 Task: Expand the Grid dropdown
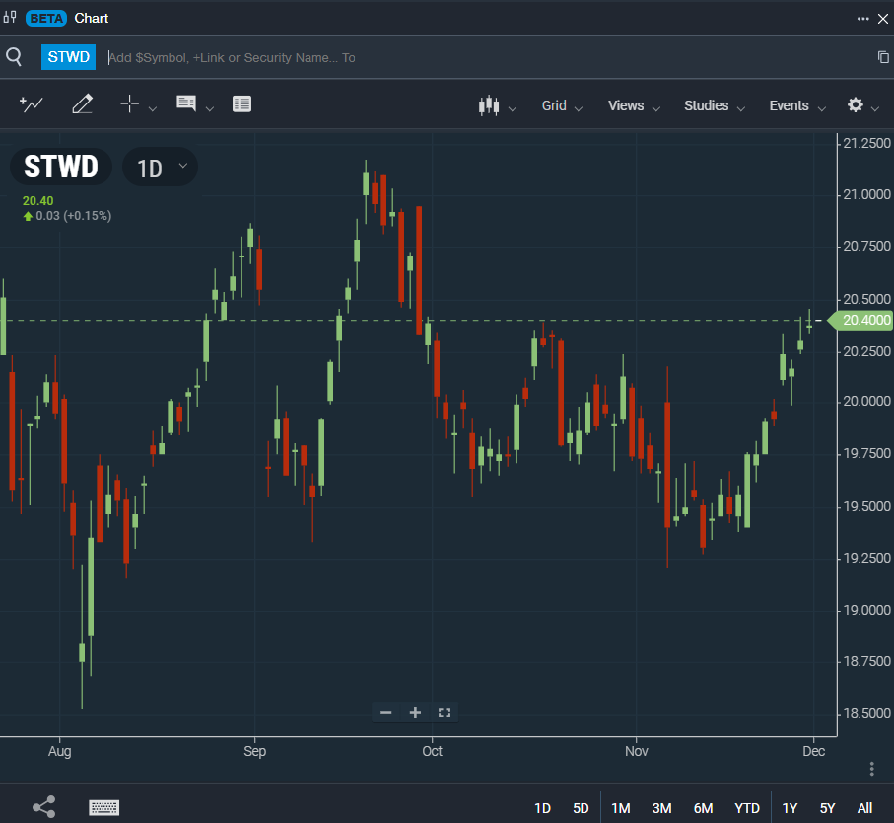(562, 106)
